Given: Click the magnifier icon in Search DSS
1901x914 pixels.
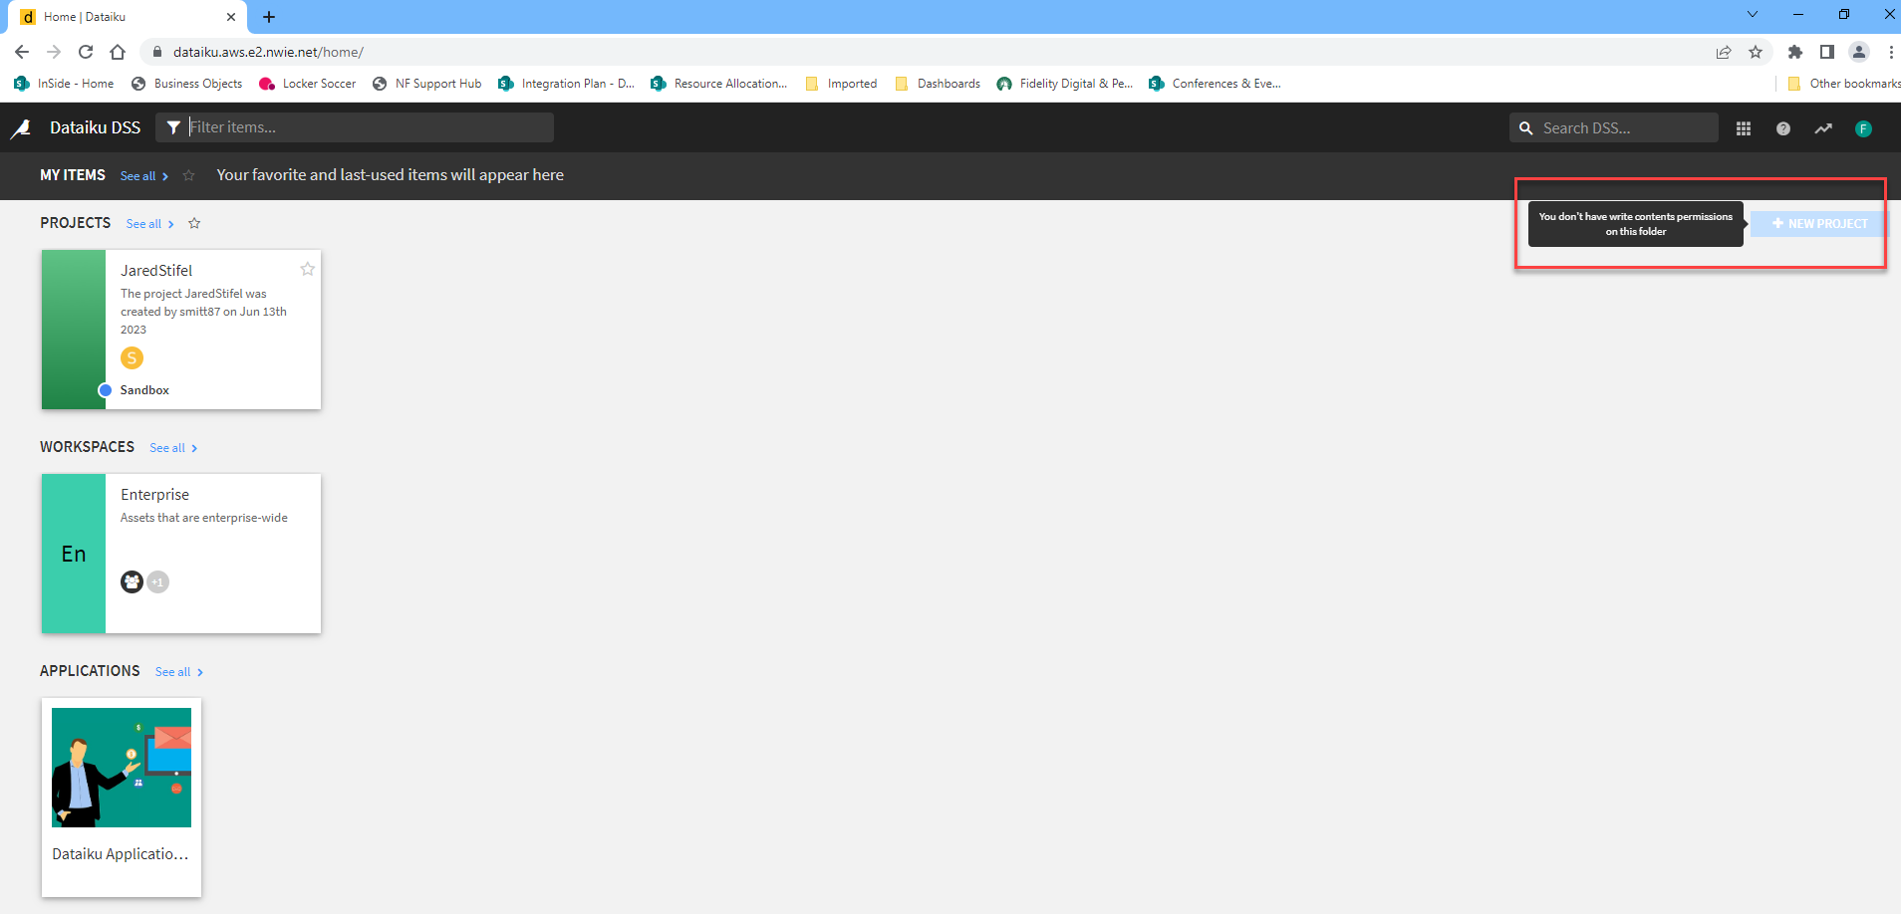Looking at the screenshot, I should coord(1525,128).
